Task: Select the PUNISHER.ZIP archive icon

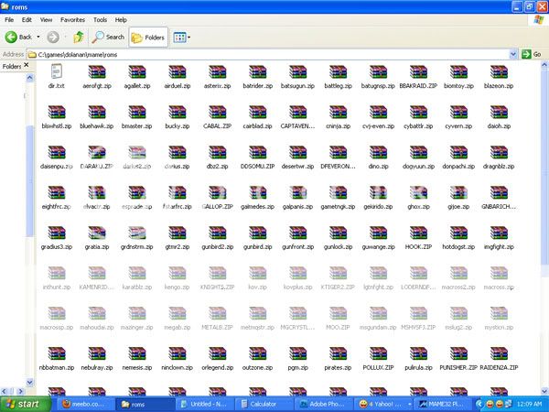Action: pos(458,353)
